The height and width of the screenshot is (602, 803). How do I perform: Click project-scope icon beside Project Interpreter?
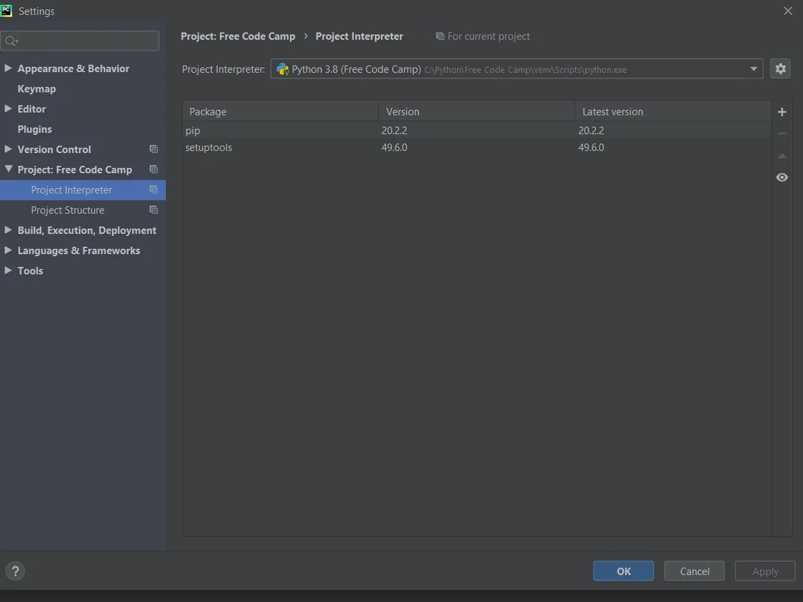[x=154, y=189]
